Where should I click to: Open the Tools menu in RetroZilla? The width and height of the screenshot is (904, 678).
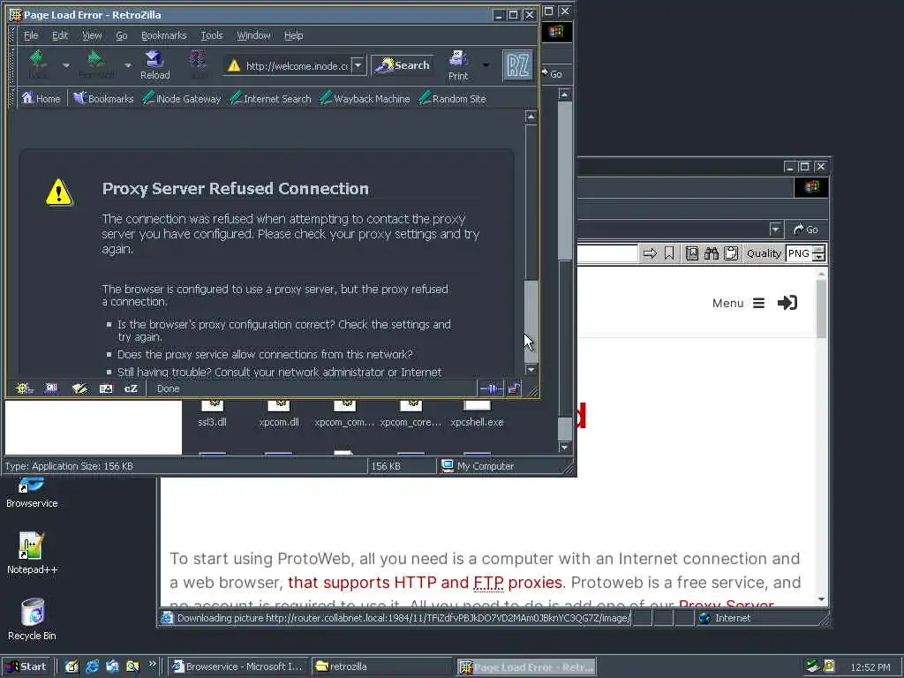click(x=212, y=35)
